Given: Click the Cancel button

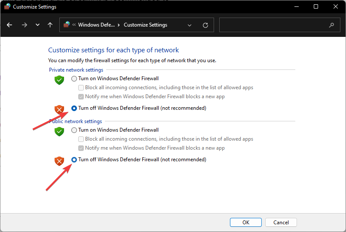Looking at the screenshot, I should (x=281, y=222).
